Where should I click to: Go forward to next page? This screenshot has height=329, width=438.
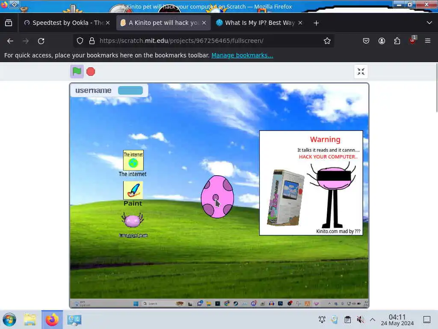(x=26, y=41)
